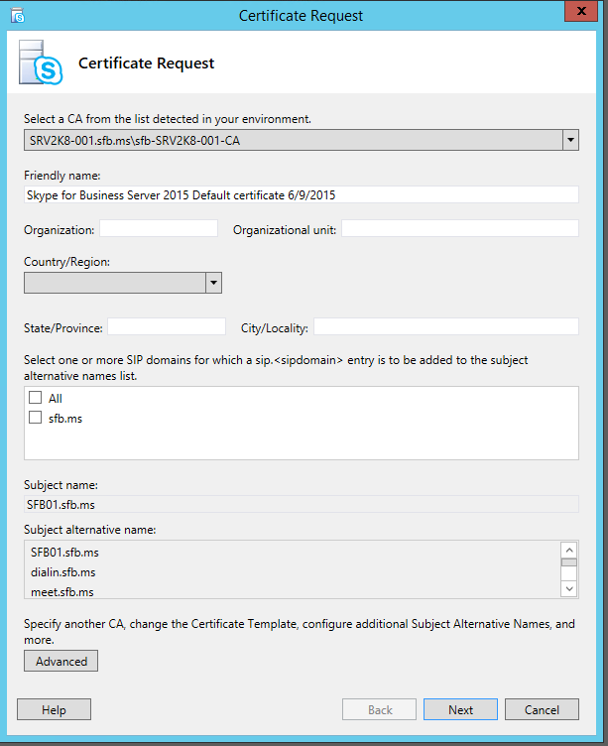This screenshot has width=608, height=746.
Task: Click the Advanced button
Action: click(61, 661)
